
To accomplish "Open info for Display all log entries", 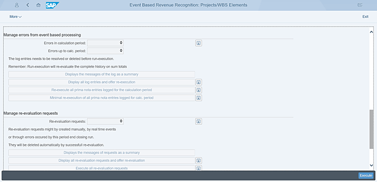I will tap(199, 82).
